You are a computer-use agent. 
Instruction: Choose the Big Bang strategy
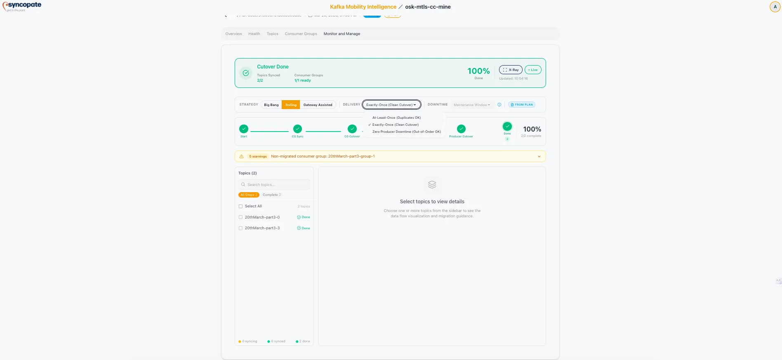(x=271, y=105)
